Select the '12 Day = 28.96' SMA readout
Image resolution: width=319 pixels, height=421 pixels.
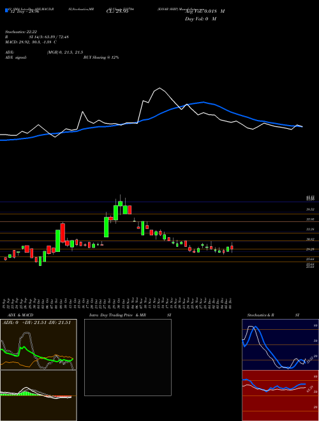(25, 12)
